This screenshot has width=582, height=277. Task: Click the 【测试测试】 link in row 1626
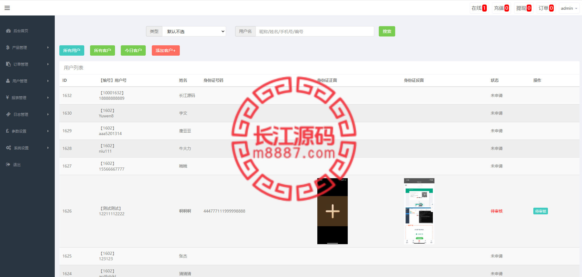tap(111, 208)
